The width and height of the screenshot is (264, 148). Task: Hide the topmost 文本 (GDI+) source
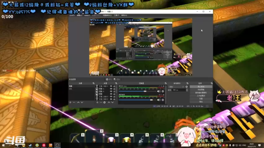(111, 86)
